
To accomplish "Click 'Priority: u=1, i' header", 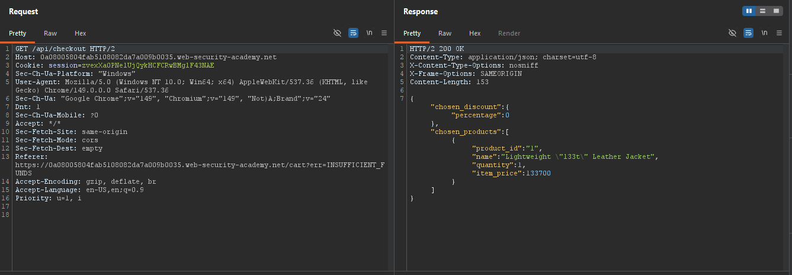I will pyautogui.click(x=49, y=198).
